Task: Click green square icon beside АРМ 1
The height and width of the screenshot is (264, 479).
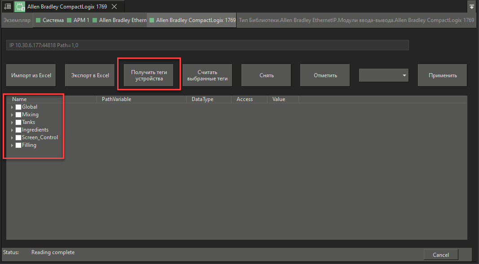Action: tap(69, 20)
